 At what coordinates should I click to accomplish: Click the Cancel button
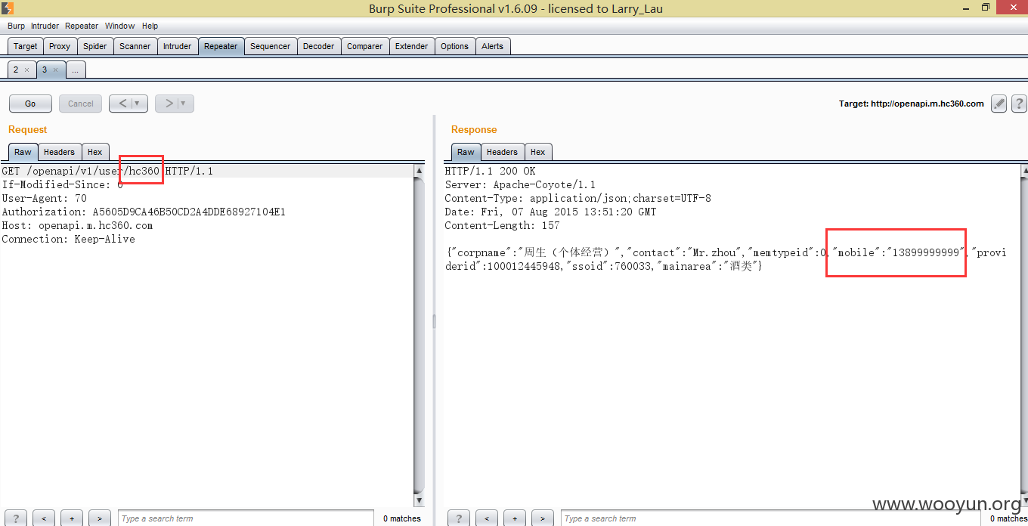(x=81, y=104)
